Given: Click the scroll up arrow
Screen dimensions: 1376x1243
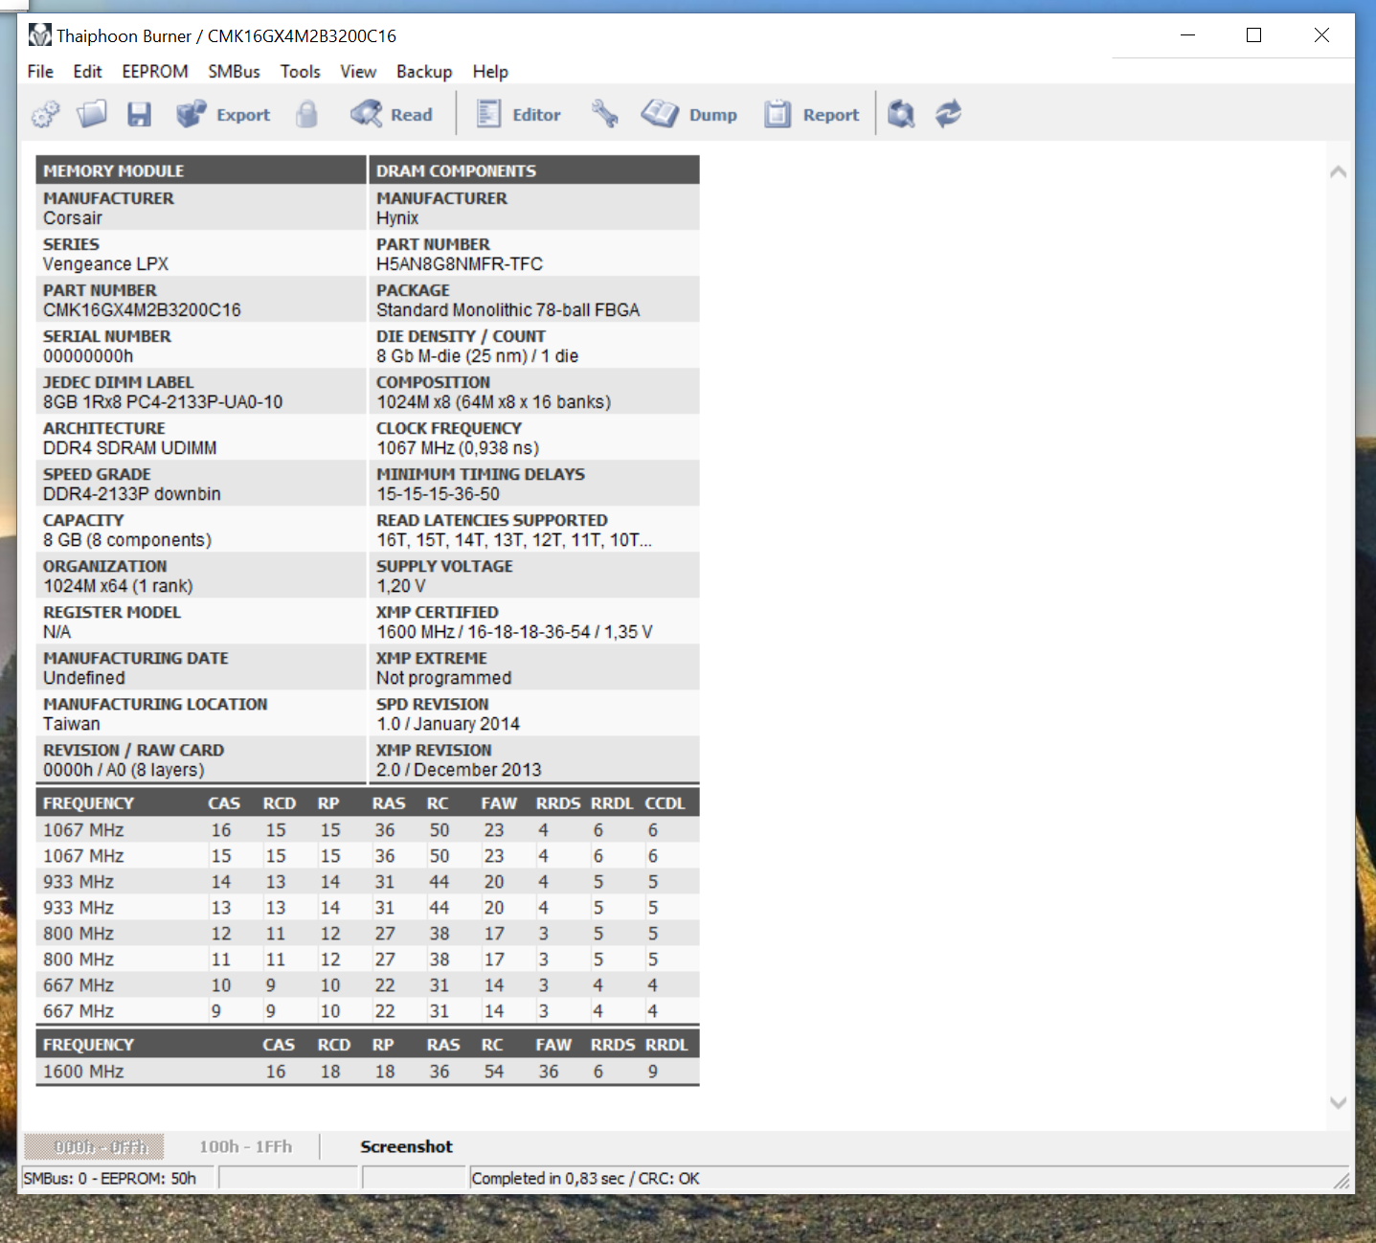Looking at the screenshot, I should pyautogui.click(x=1338, y=172).
